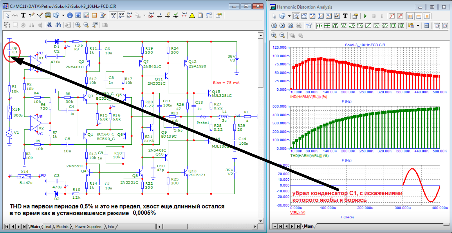Image resolution: width=452 pixels, height=233 pixels.
Task: Click the Find binoculars icon
Action: (x=50, y=25)
